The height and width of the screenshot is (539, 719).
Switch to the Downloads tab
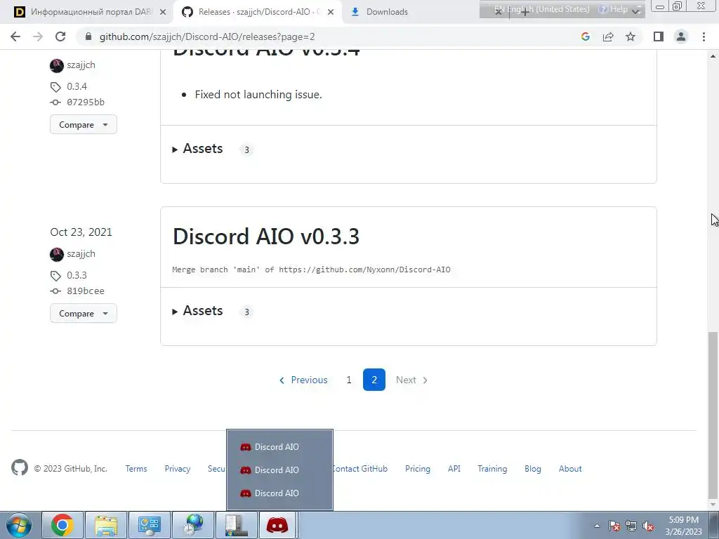[387, 12]
